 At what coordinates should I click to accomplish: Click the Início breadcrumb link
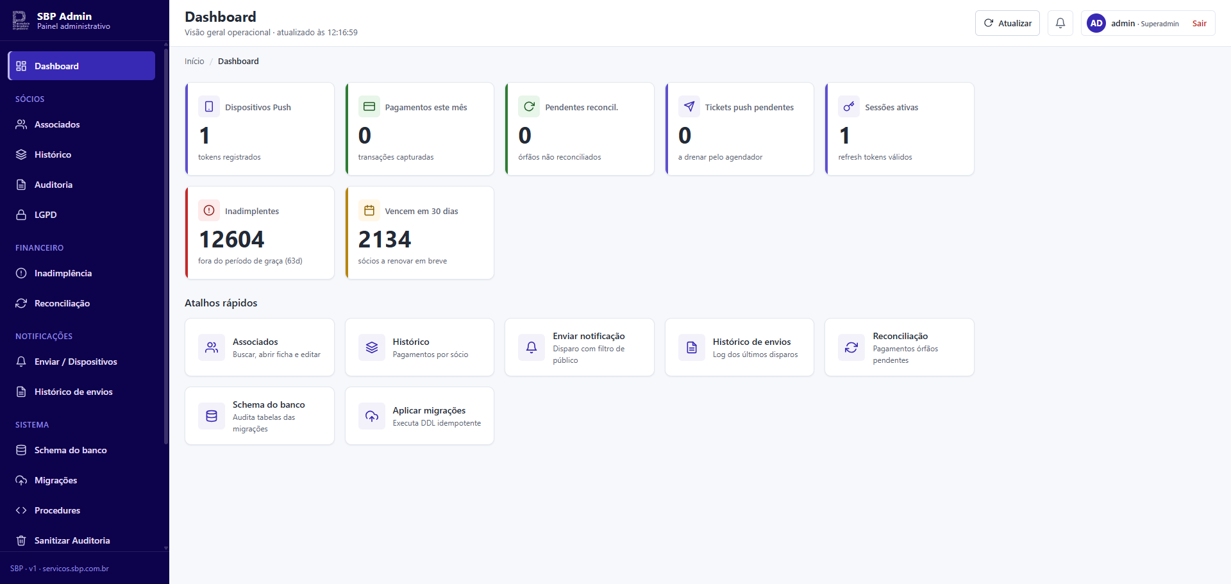tap(194, 62)
